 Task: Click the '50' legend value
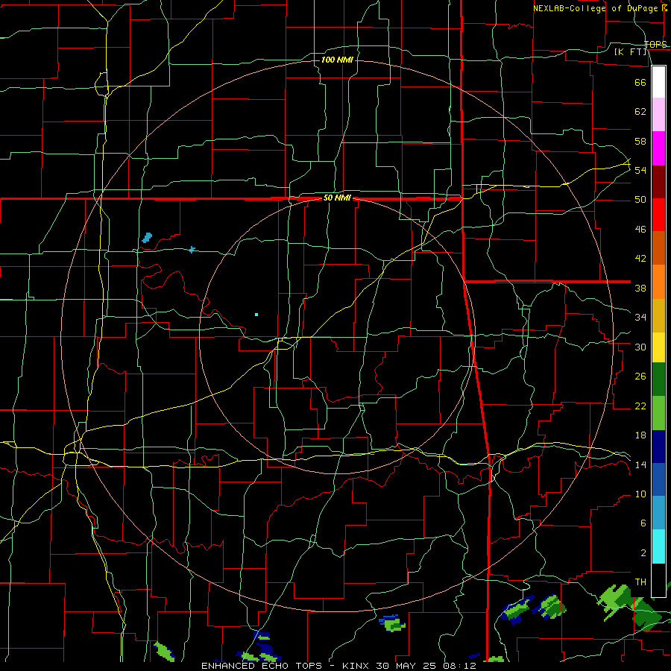640,200
